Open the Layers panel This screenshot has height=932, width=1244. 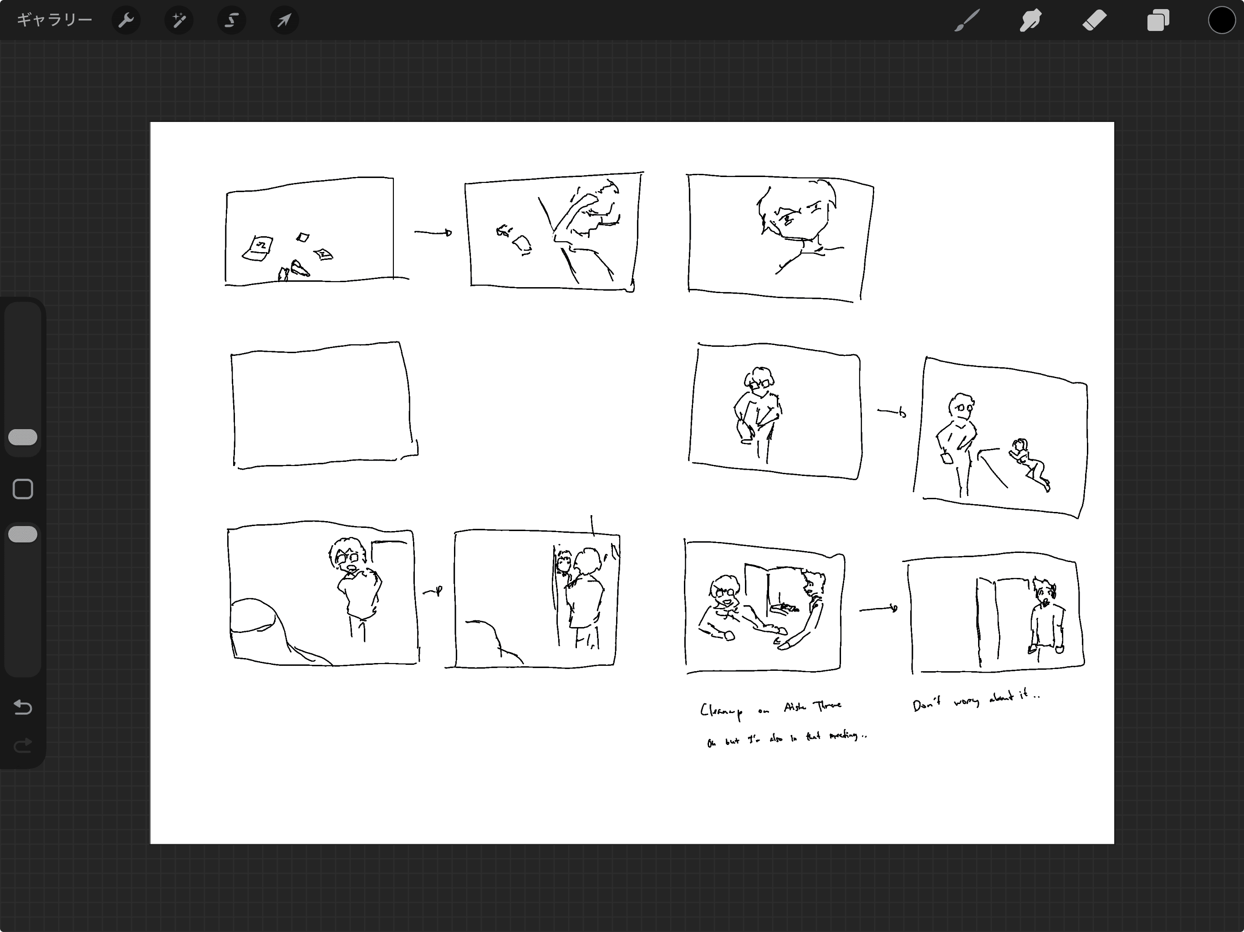pos(1158,21)
